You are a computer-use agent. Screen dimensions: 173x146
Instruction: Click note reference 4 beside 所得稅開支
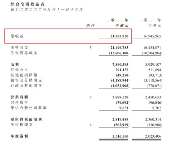pyautogui.click(x=91, y=125)
